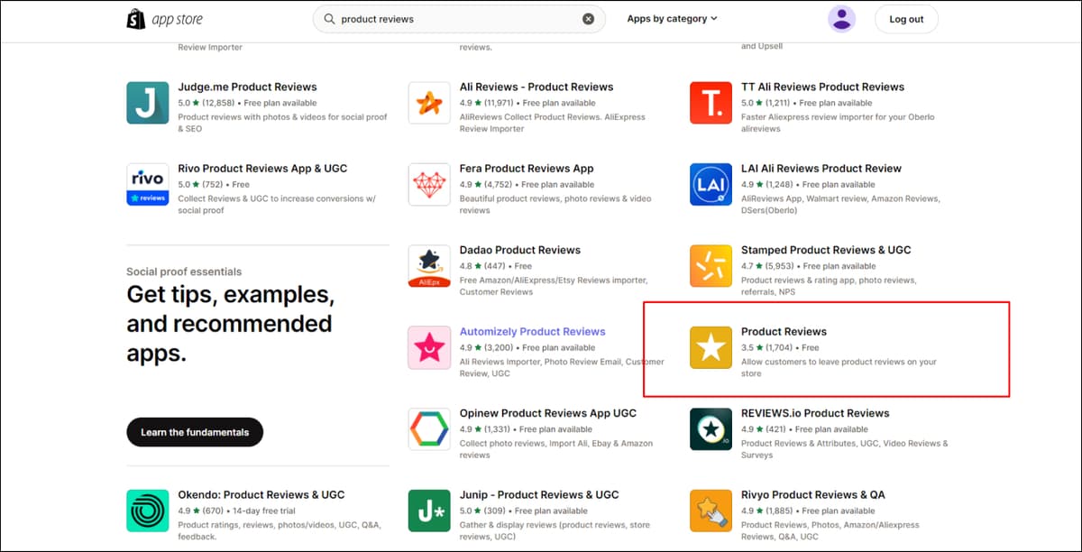1082x552 pixels.
Task: Open Stamped Product Reviews & UGC link
Action: 826,250
